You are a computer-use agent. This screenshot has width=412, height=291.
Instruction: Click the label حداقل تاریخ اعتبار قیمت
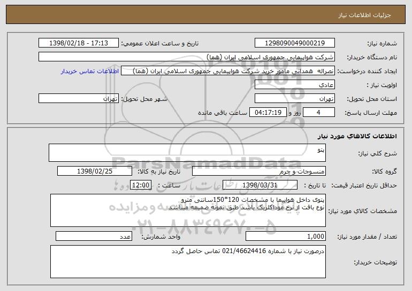(x=364, y=186)
